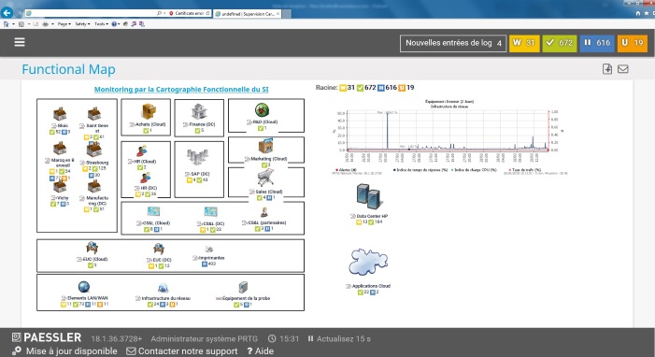
Task: Click the IE print toolbar icon
Action: [x=45, y=24]
